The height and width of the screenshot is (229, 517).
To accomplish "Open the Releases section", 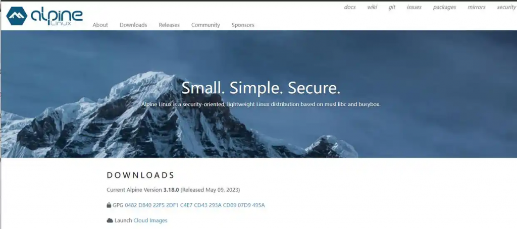I will pyautogui.click(x=169, y=25).
